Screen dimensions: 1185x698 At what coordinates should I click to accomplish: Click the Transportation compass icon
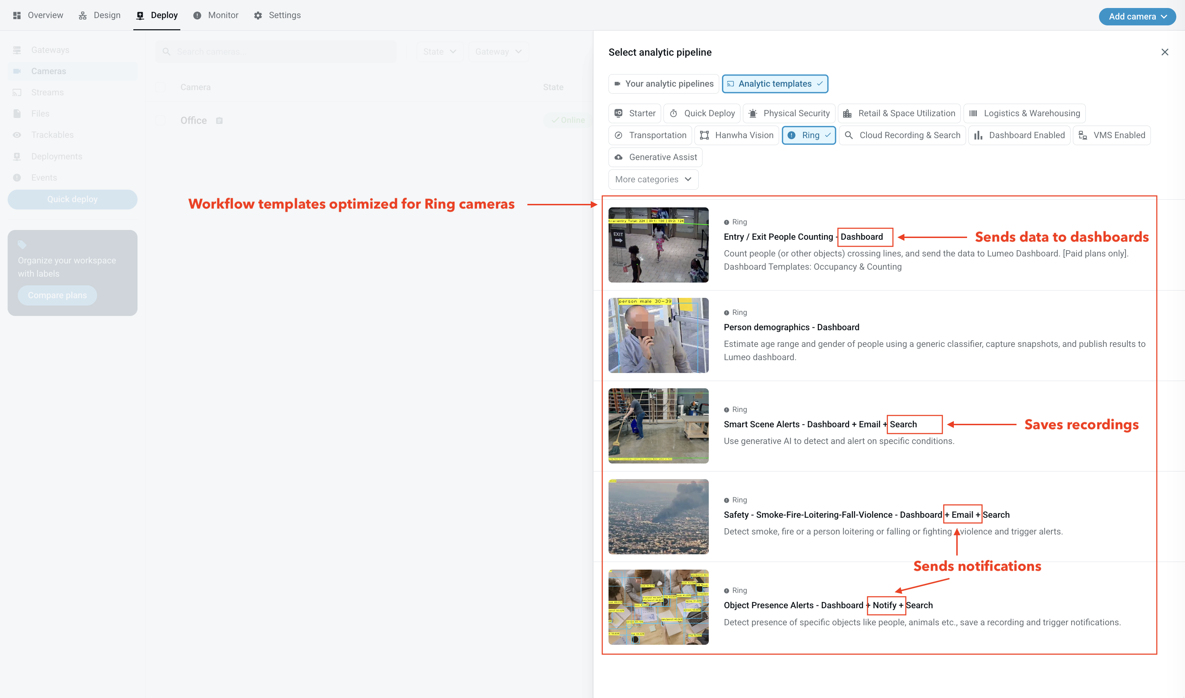(x=619, y=135)
